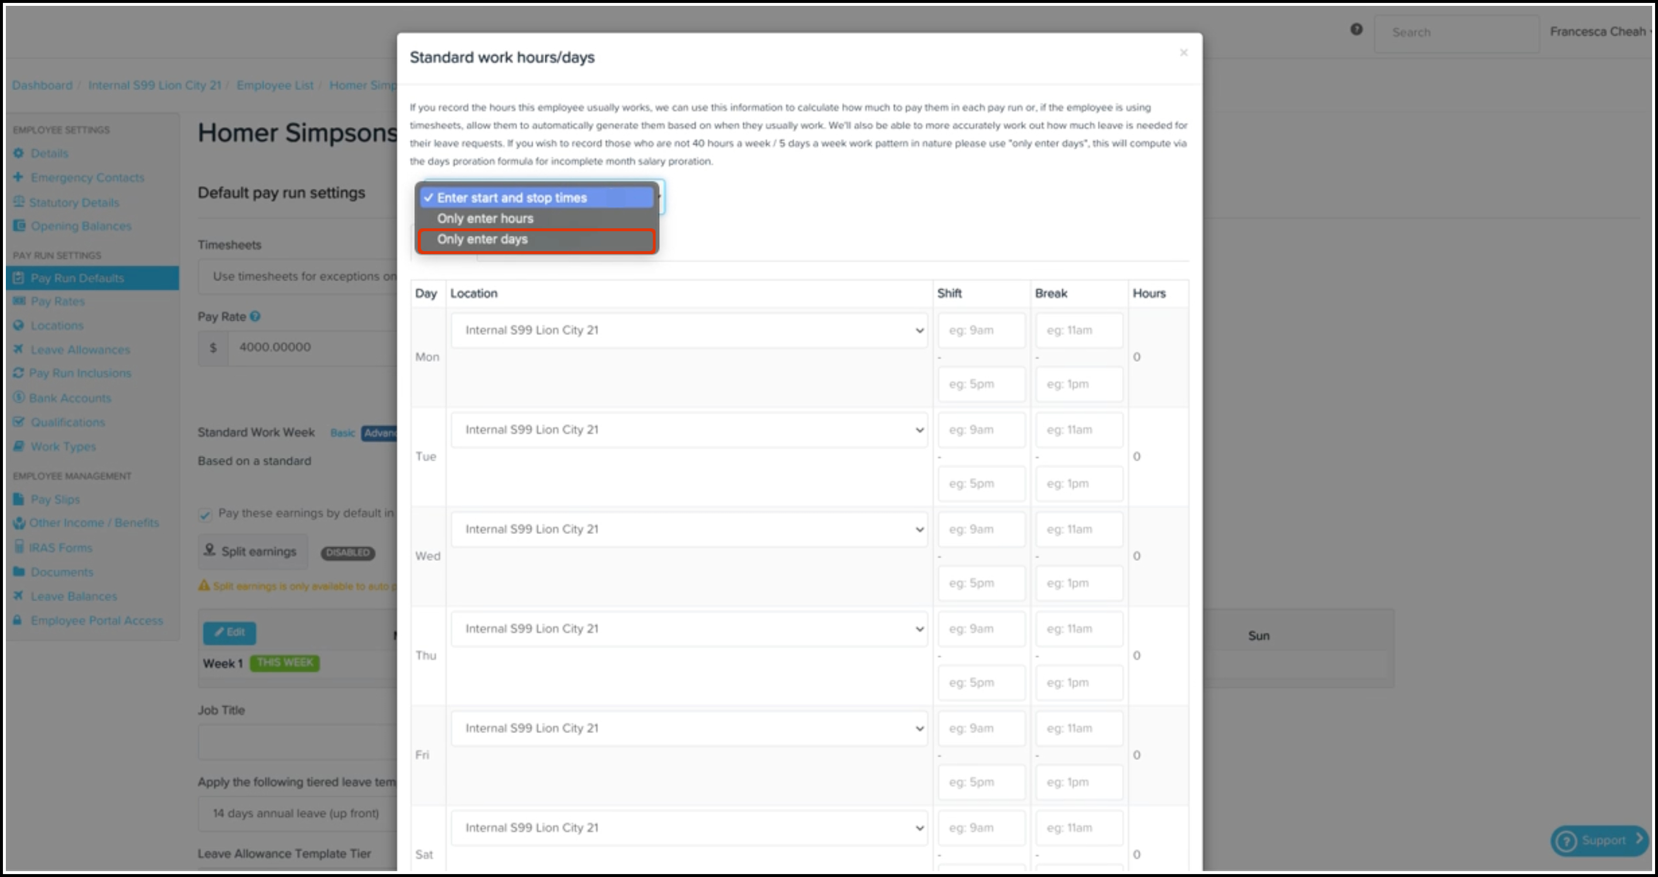Click the help question mark icon near Search

1356,30
